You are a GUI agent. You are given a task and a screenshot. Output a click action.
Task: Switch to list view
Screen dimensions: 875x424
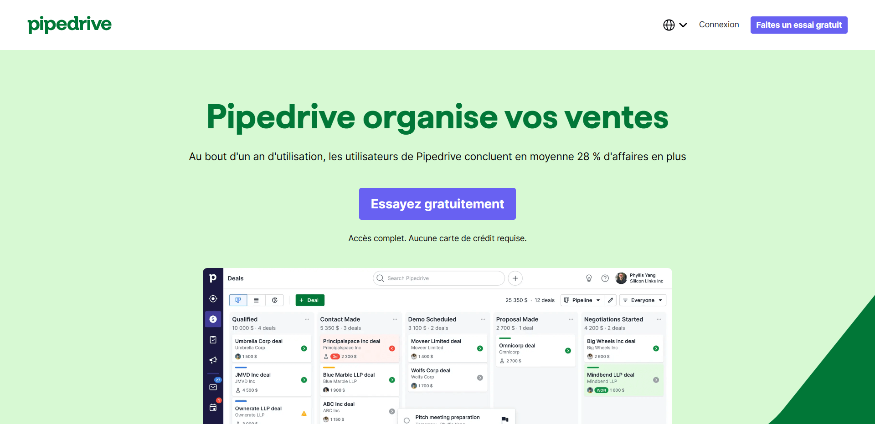[256, 300]
